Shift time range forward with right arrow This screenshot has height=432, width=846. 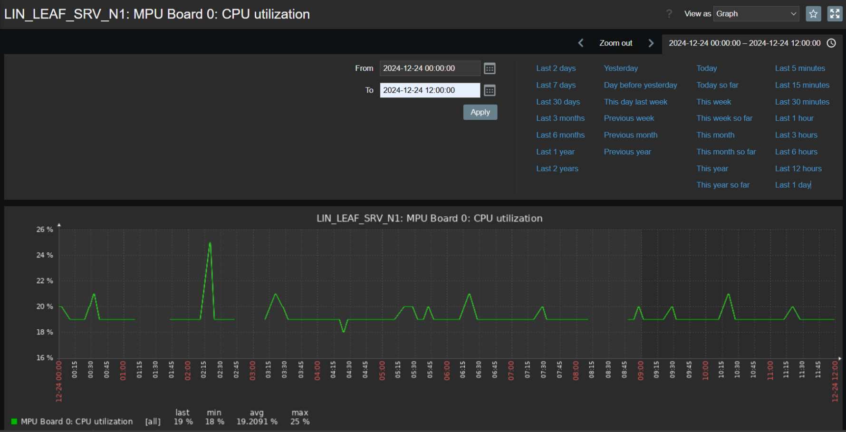(x=651, y=43)
